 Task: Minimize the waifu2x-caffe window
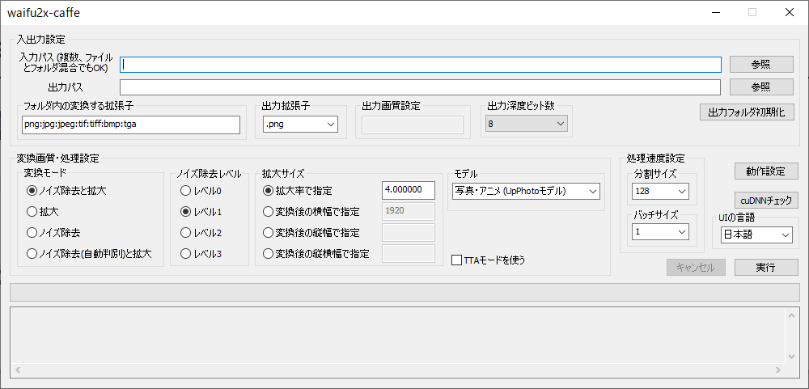[716, 13]
